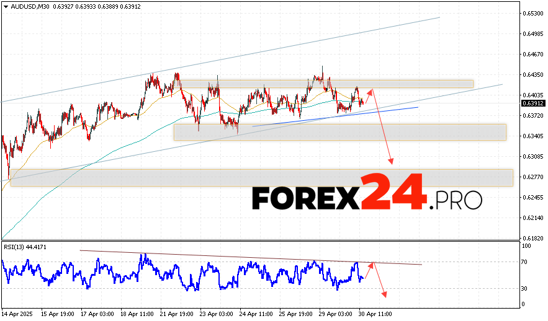Click the RSI scale label 0
Image resolution: width=548 pixels, height=321 pixels.
[523, 304]
